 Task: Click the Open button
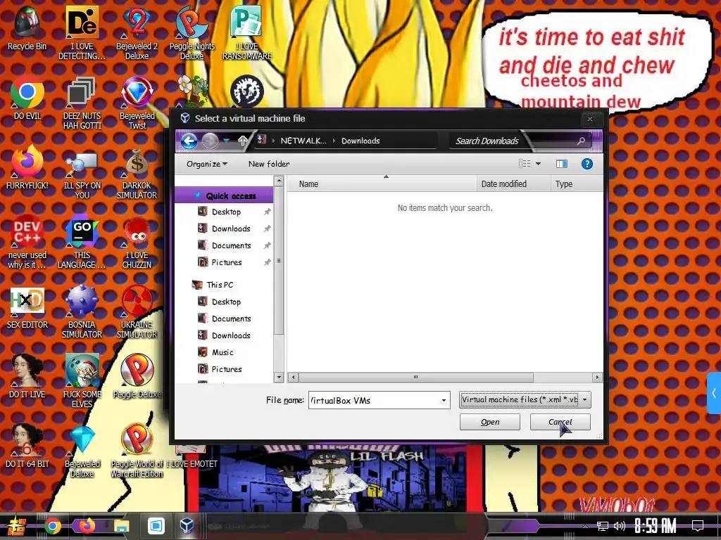[490, 422]
